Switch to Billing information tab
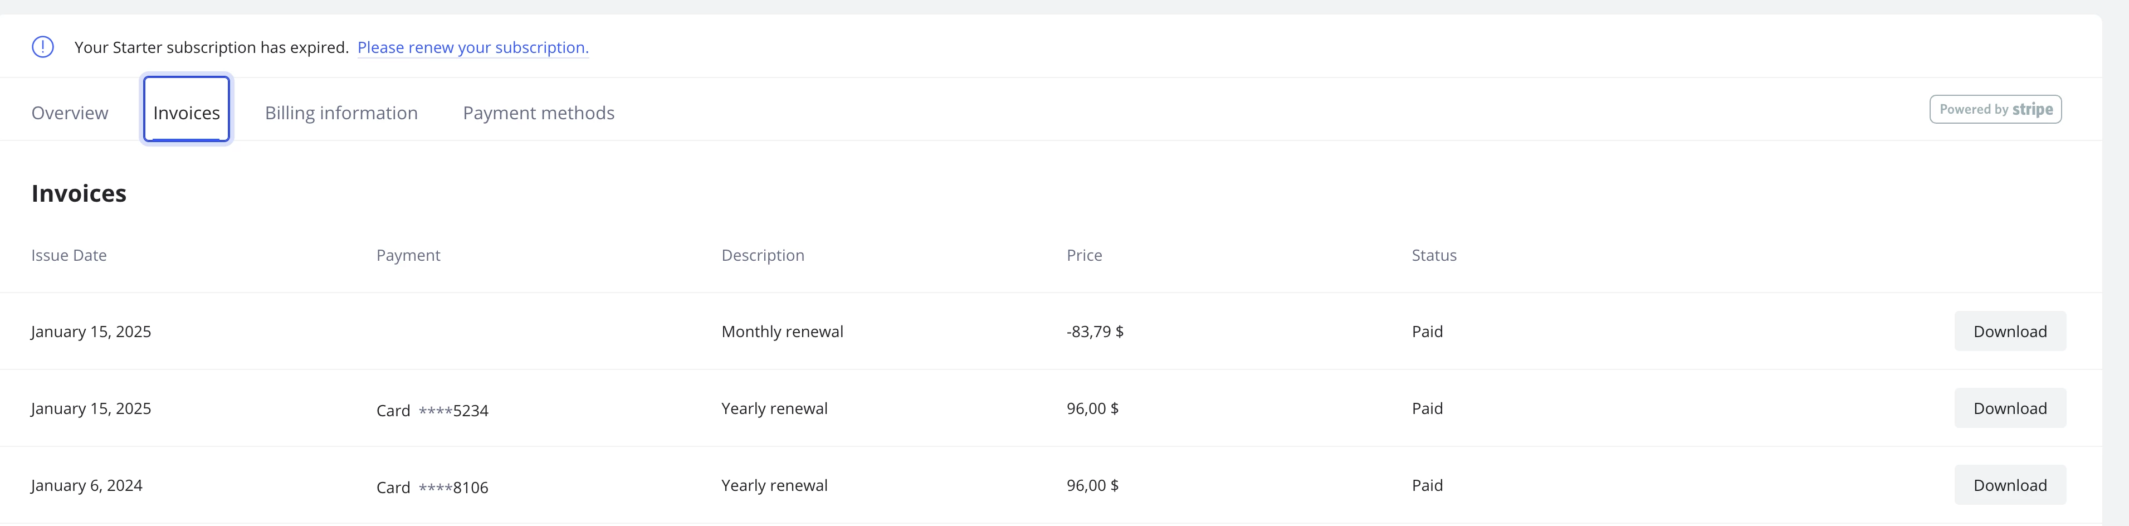 point(341,113)
